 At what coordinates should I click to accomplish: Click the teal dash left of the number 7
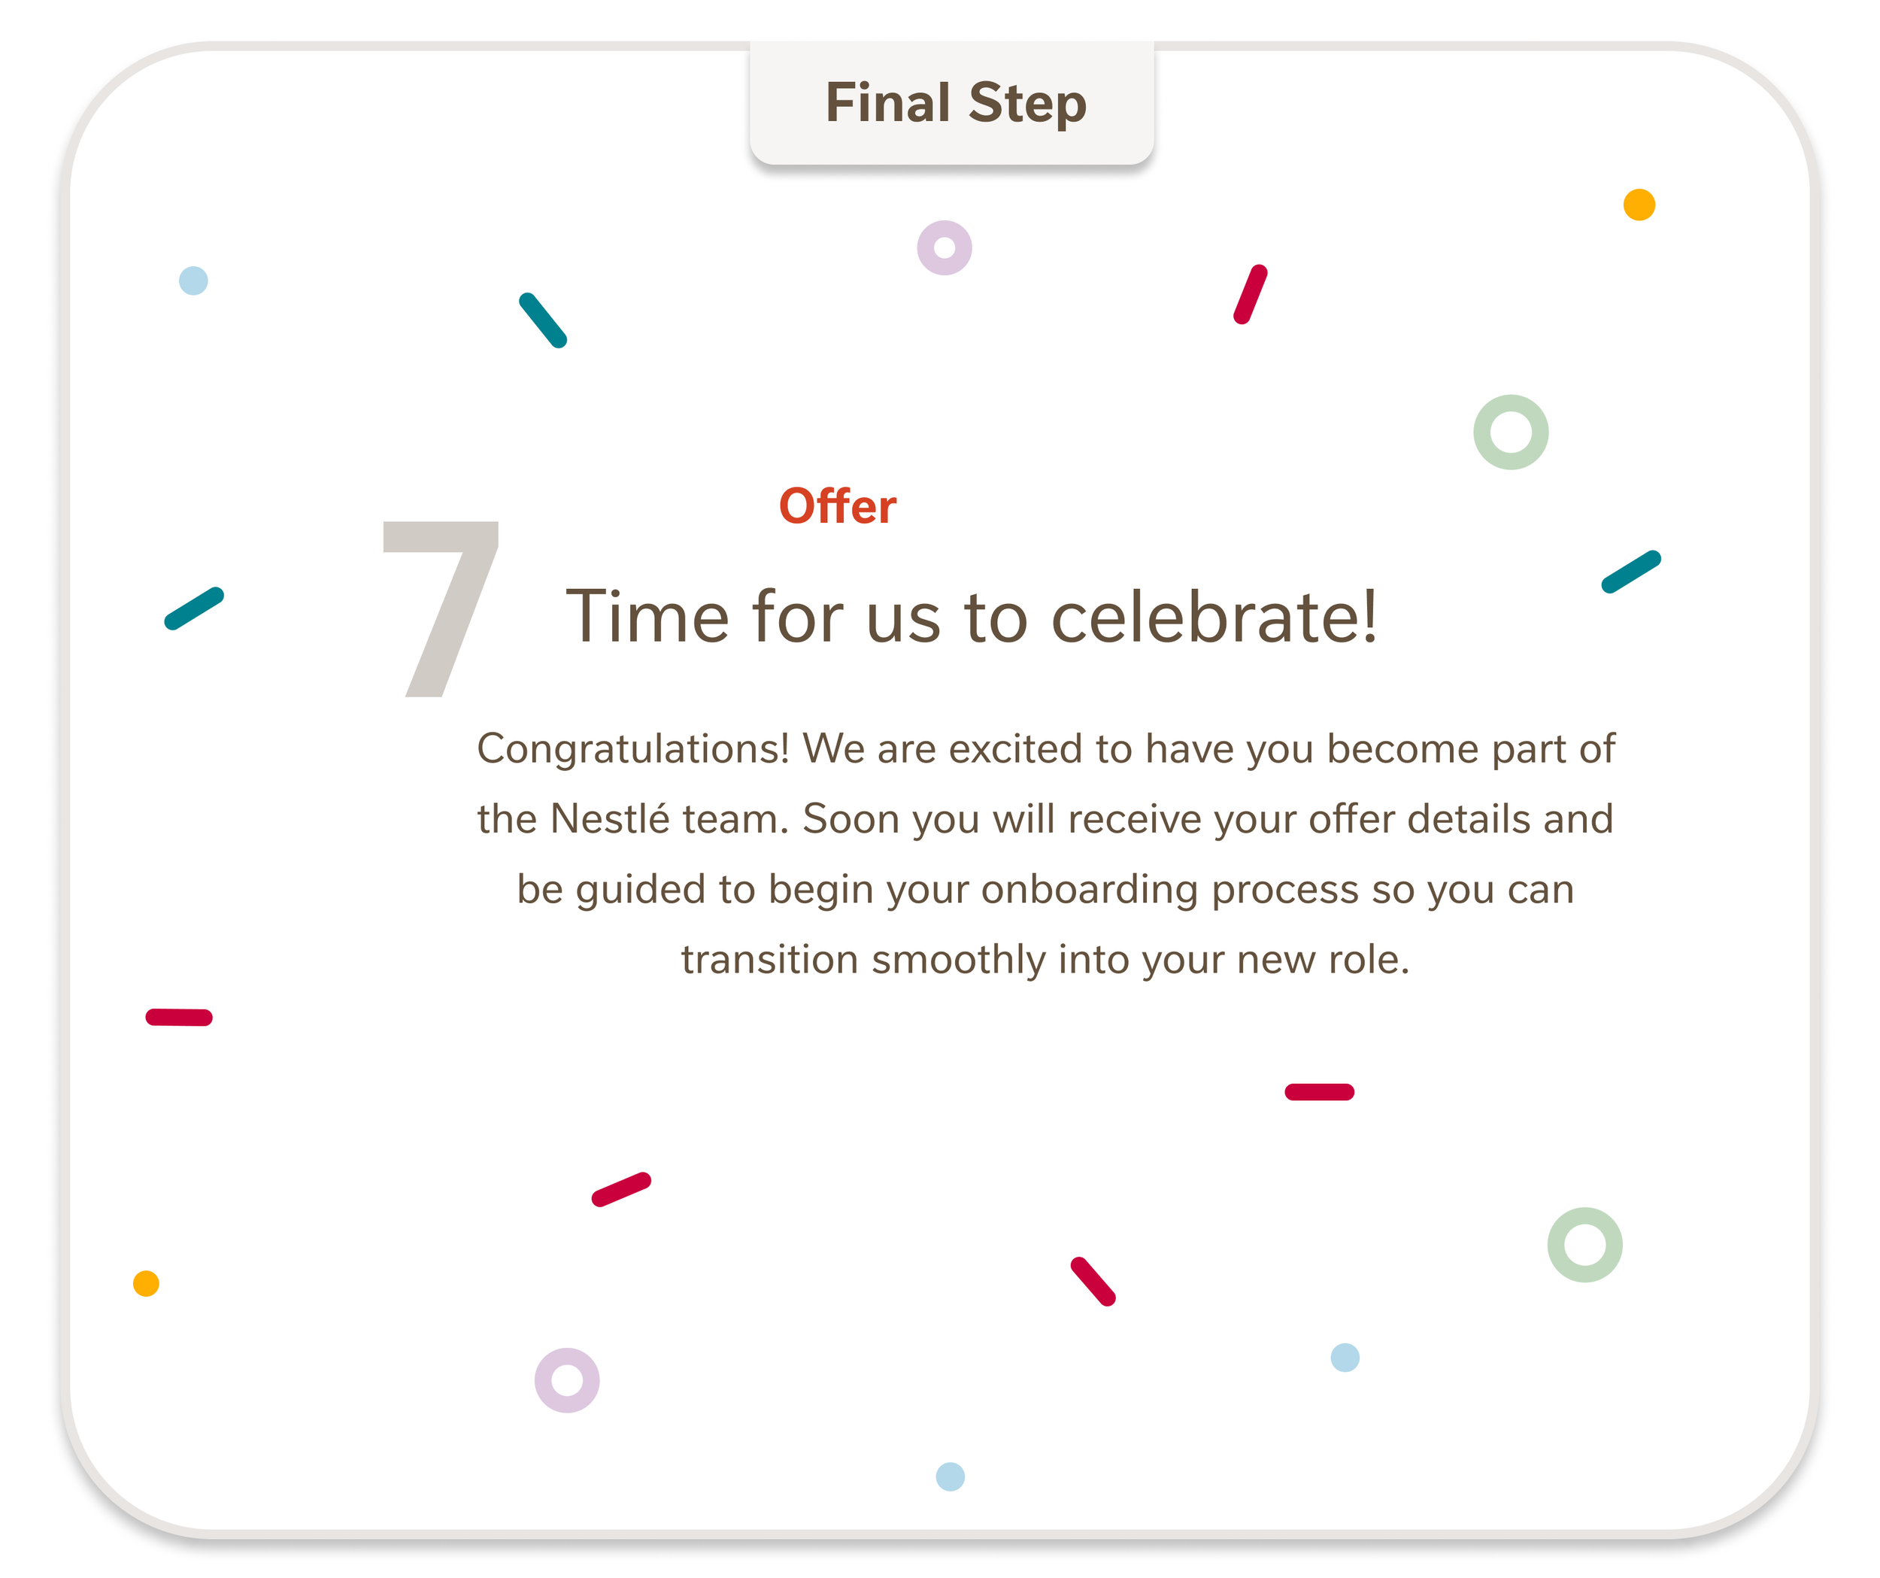194,609
